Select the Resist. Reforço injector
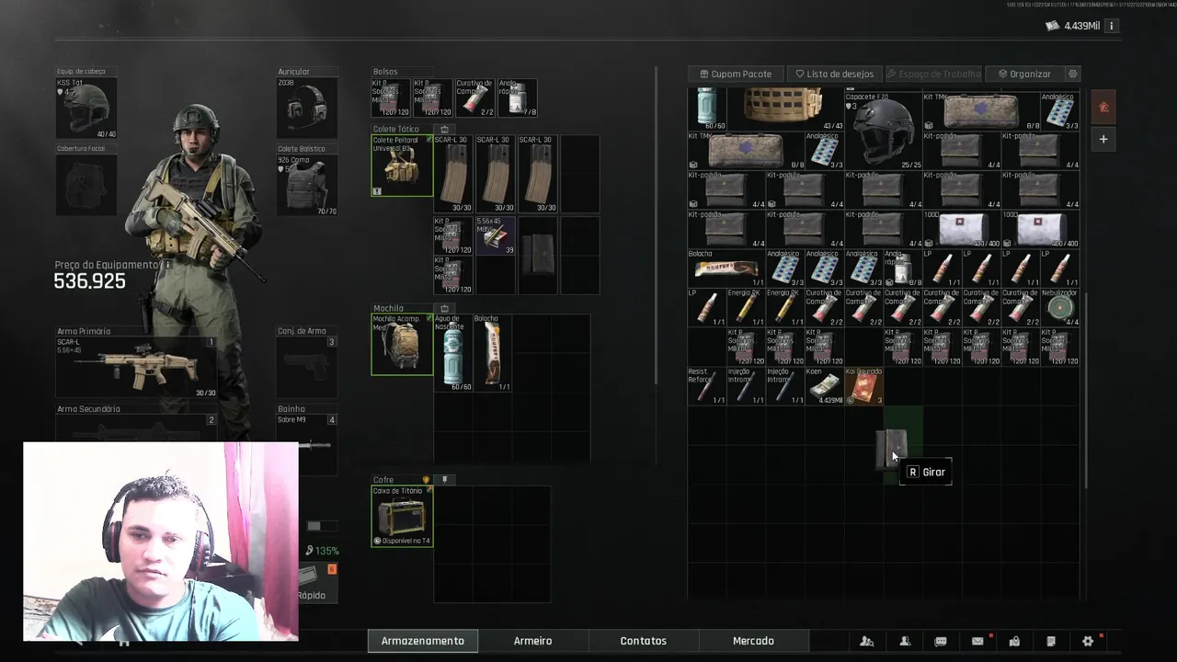The height and width of the screenshot is (662, 1177). [x=706, y=387]
